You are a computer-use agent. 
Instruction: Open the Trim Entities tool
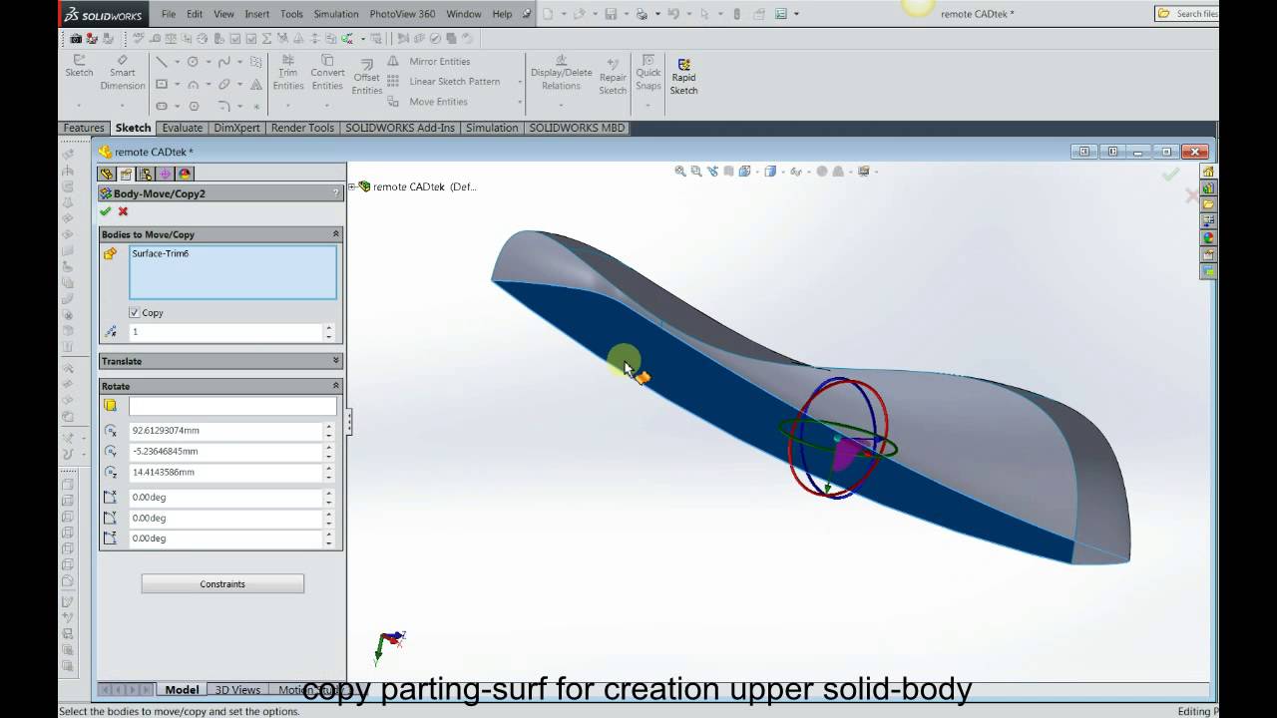[x=288, y=71]
